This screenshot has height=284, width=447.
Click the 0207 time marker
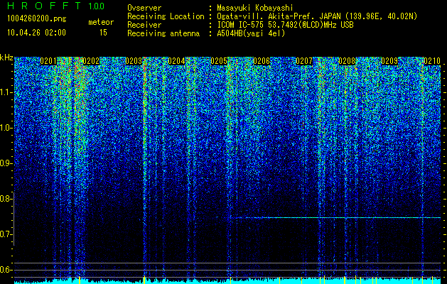click(304, 61)
